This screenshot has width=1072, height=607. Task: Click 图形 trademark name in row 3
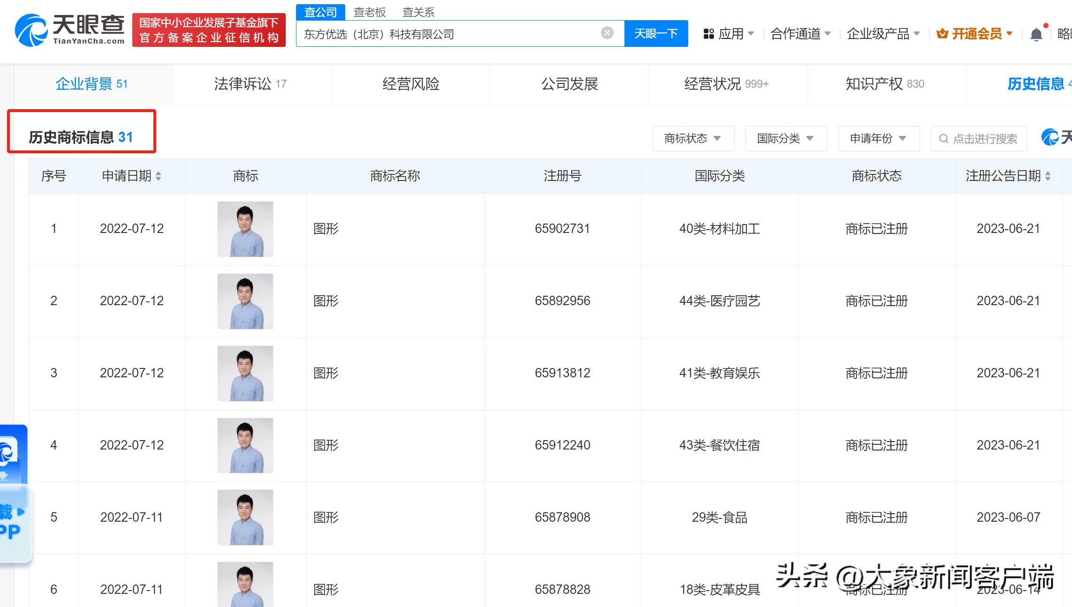[326, 373]
